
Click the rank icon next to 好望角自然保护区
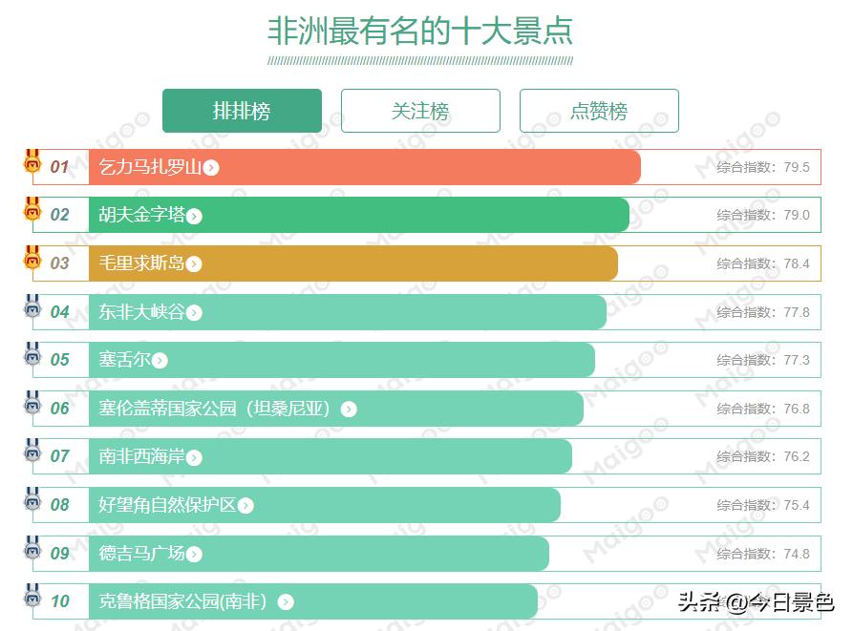pos(33,501)
